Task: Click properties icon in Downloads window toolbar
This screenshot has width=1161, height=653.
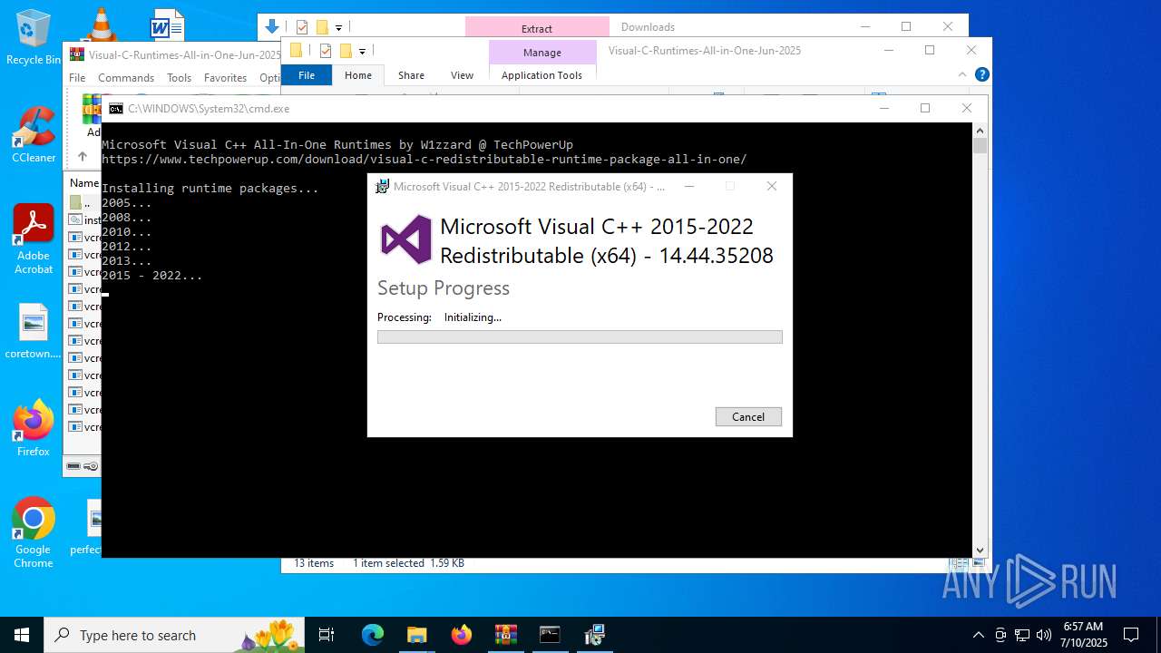Action: pos(302,27)
